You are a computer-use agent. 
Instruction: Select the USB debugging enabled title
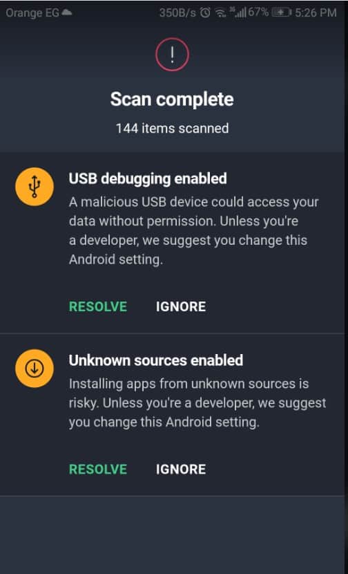pos(148,179)
